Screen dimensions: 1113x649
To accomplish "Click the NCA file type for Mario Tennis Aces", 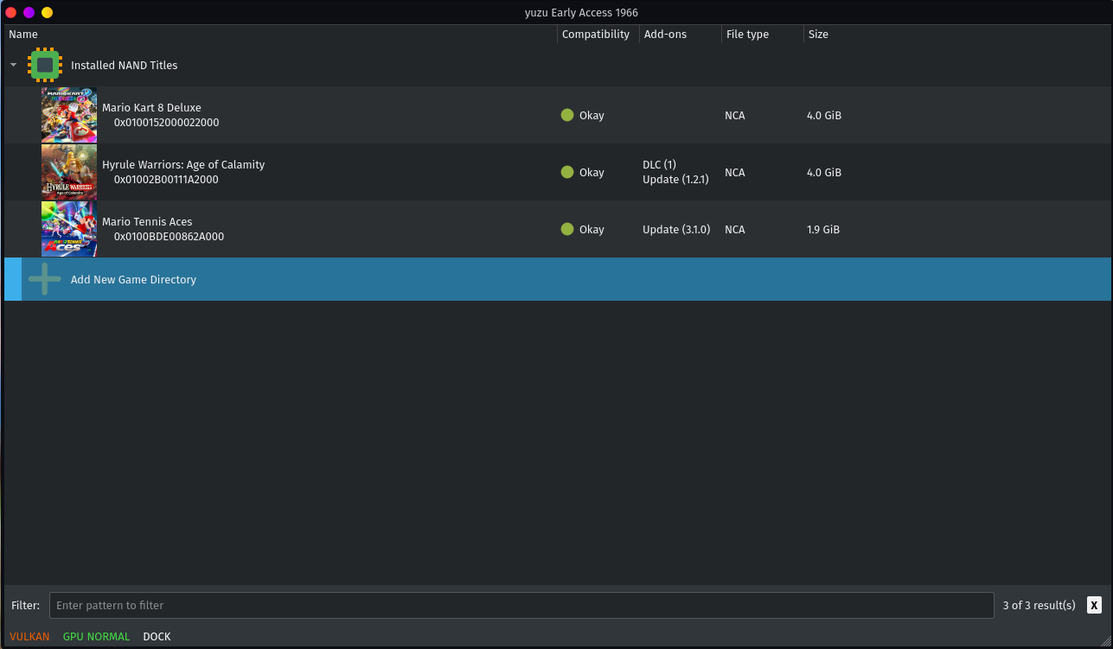I will (x=735, y=230).
